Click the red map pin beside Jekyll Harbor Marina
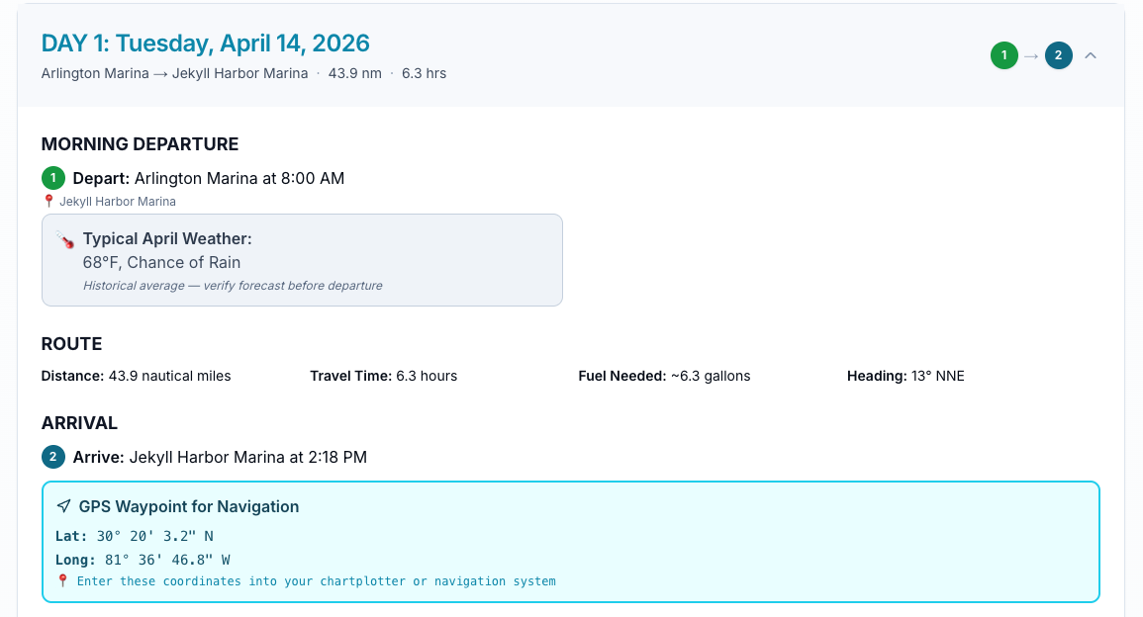 48,200
